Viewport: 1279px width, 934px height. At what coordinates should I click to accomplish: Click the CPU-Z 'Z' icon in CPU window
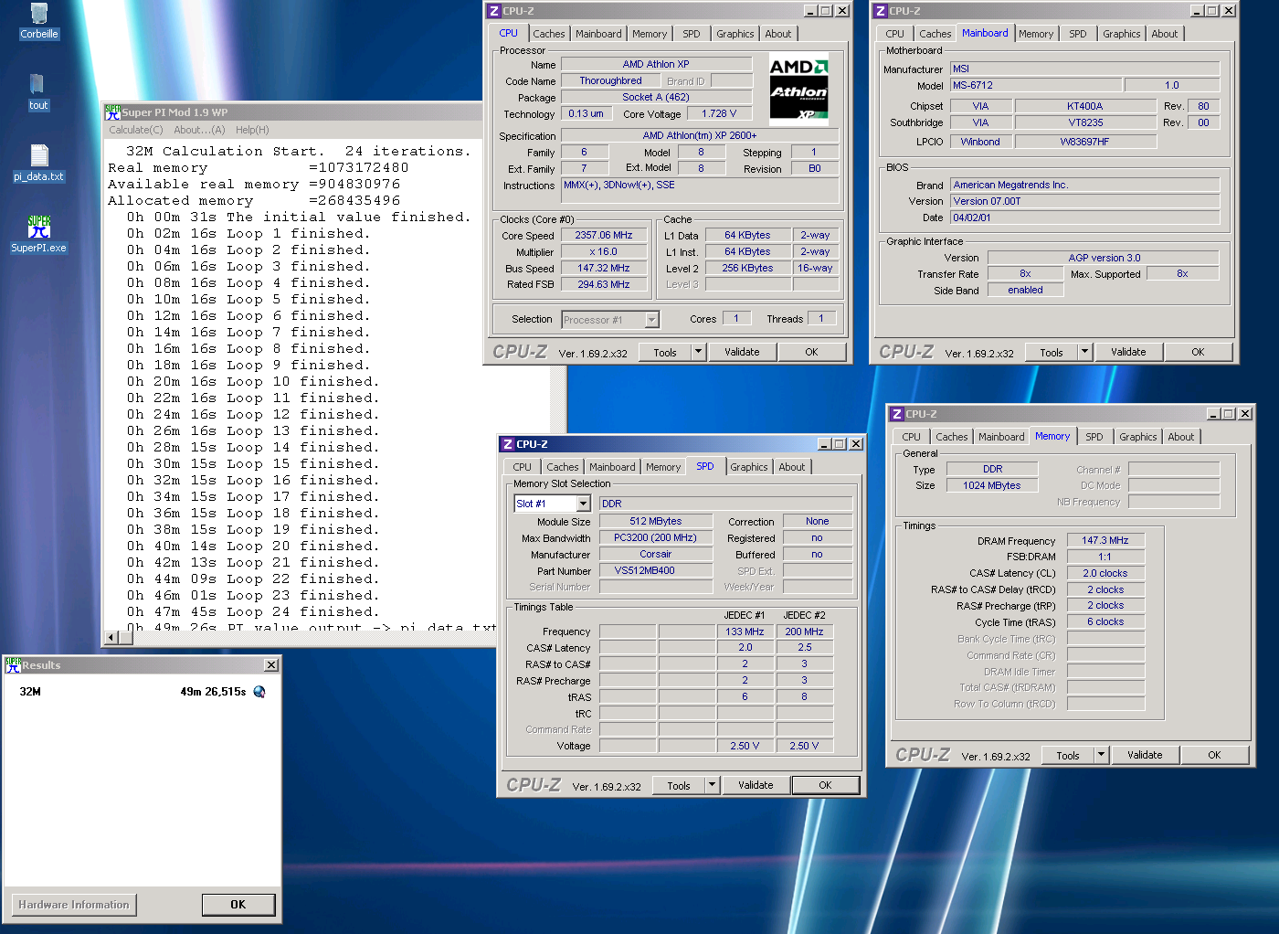tap(493, 11)
